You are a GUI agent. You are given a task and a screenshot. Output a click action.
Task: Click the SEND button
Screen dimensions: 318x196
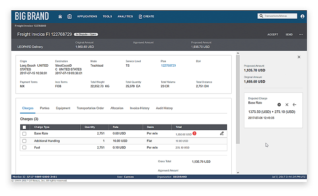[x=289, y=35]
